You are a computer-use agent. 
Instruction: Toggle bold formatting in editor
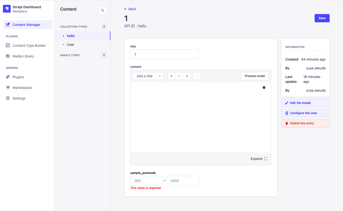click(x=171, y=76)
